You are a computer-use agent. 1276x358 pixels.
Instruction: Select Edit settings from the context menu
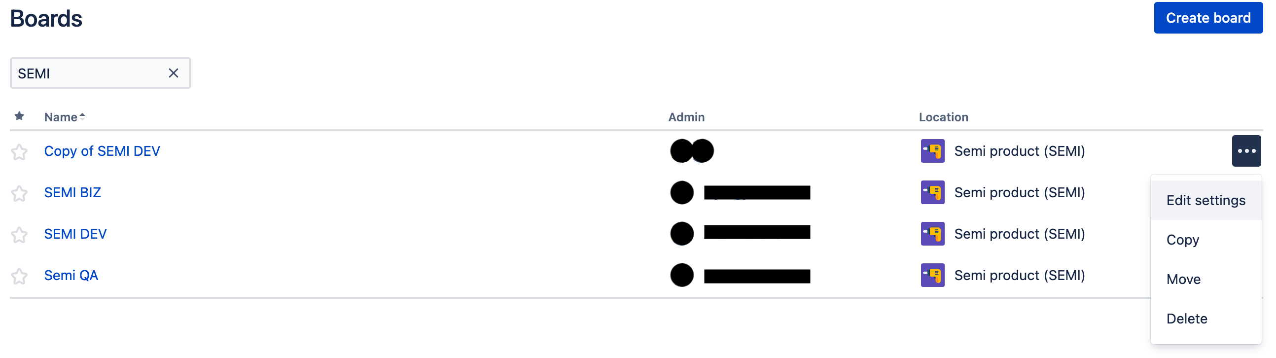coord(1205,200)
